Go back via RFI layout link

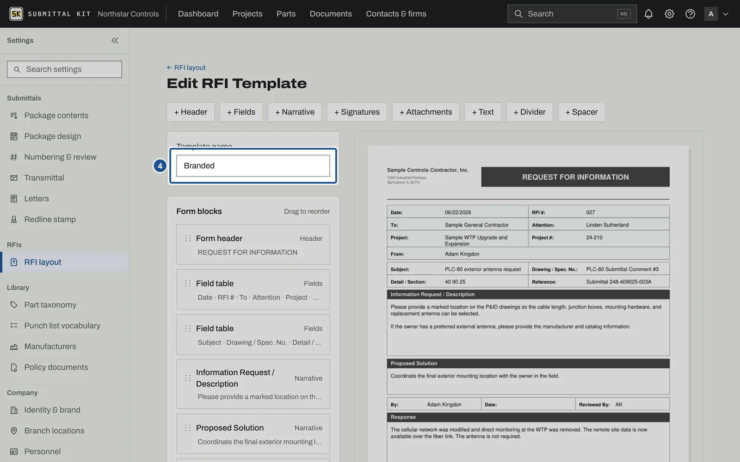click(186, 67)
